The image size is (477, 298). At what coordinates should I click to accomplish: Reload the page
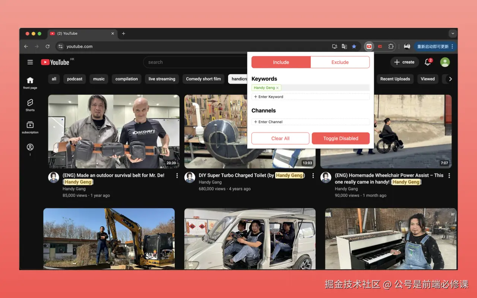pos(47,47)
